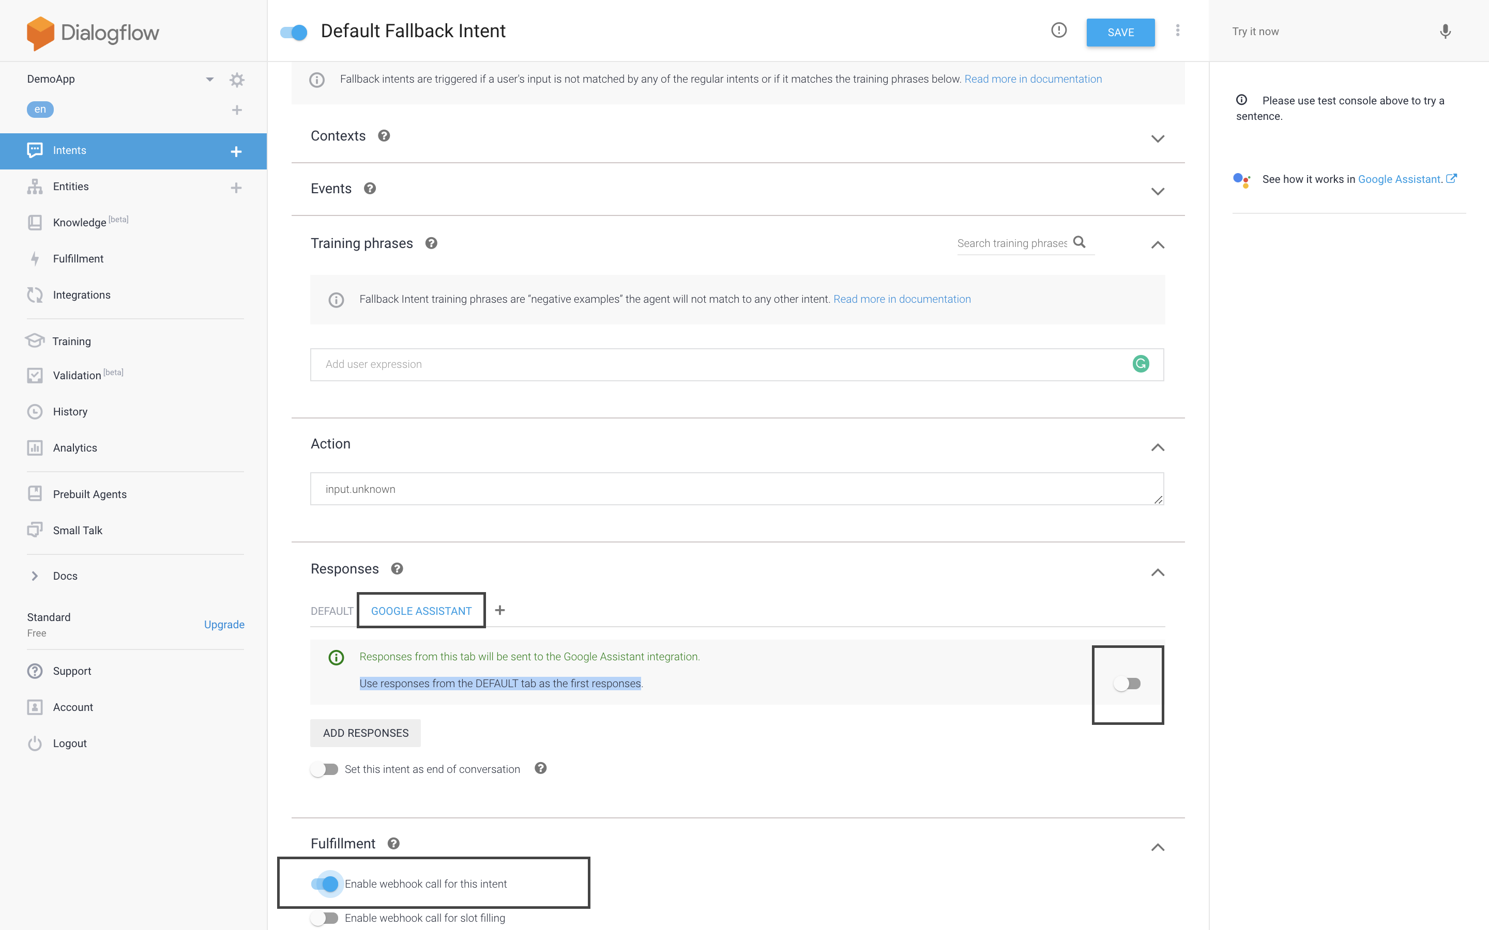1489x930 pixels.
Task: Collapse the Fulfillment section
Action: [x=1158, y=847]
